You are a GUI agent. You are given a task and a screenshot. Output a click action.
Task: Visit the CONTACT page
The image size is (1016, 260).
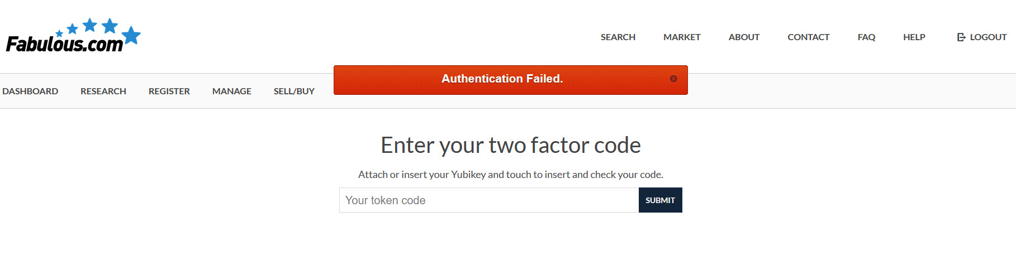tap(808, 37)
